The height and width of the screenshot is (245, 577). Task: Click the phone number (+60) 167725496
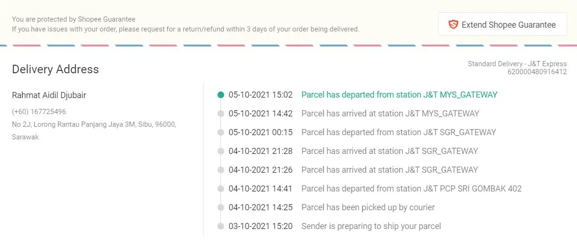click(39, 112)
